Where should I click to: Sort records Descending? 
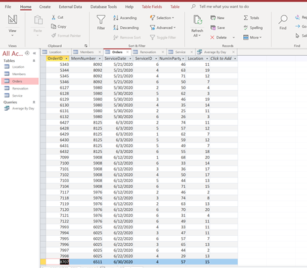click(126, 28)
